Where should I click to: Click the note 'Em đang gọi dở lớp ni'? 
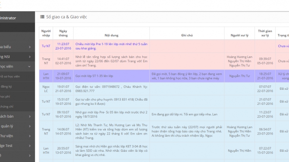coord(185,114)
